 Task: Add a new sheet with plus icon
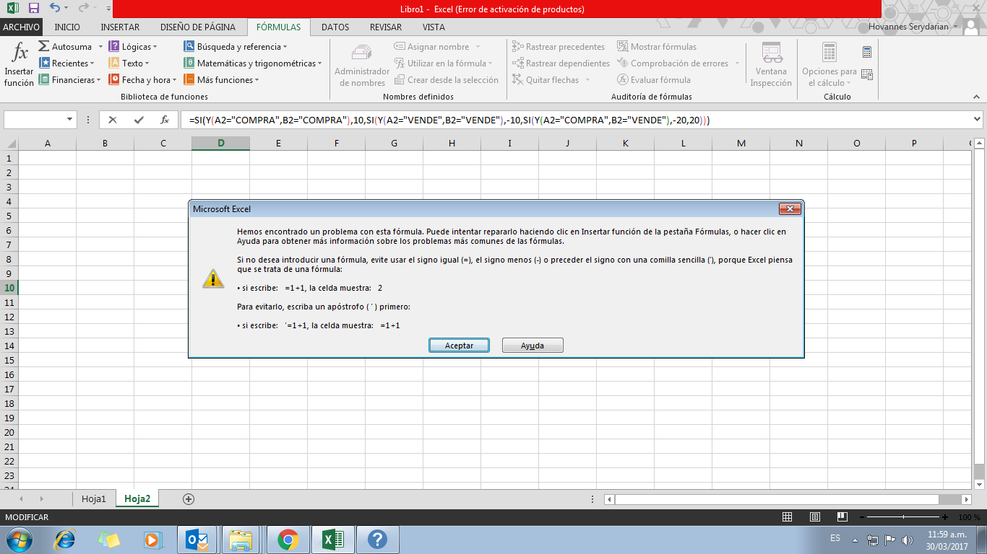[x=189, y=498]
